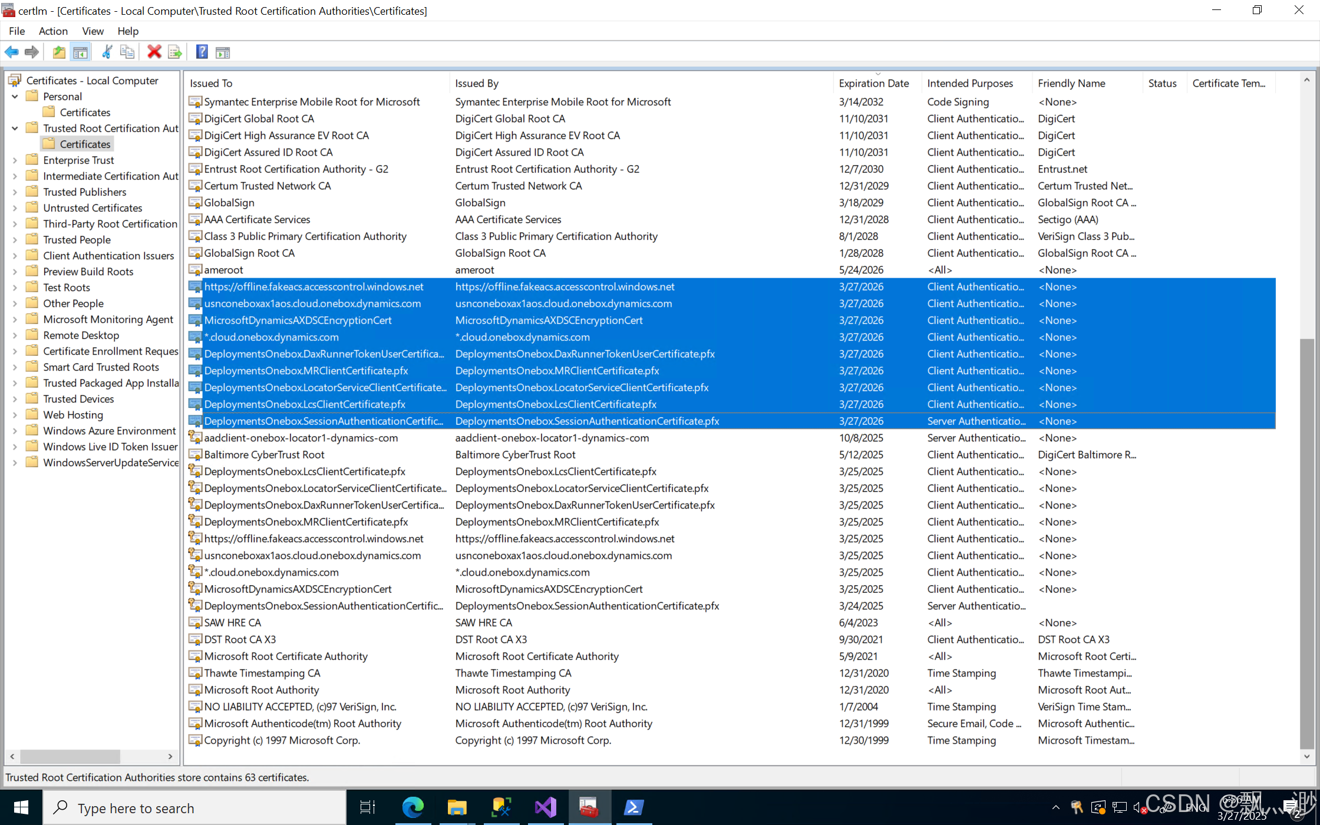
Task: Open PowerShell from the taskbar
Action: coord(633,807)
